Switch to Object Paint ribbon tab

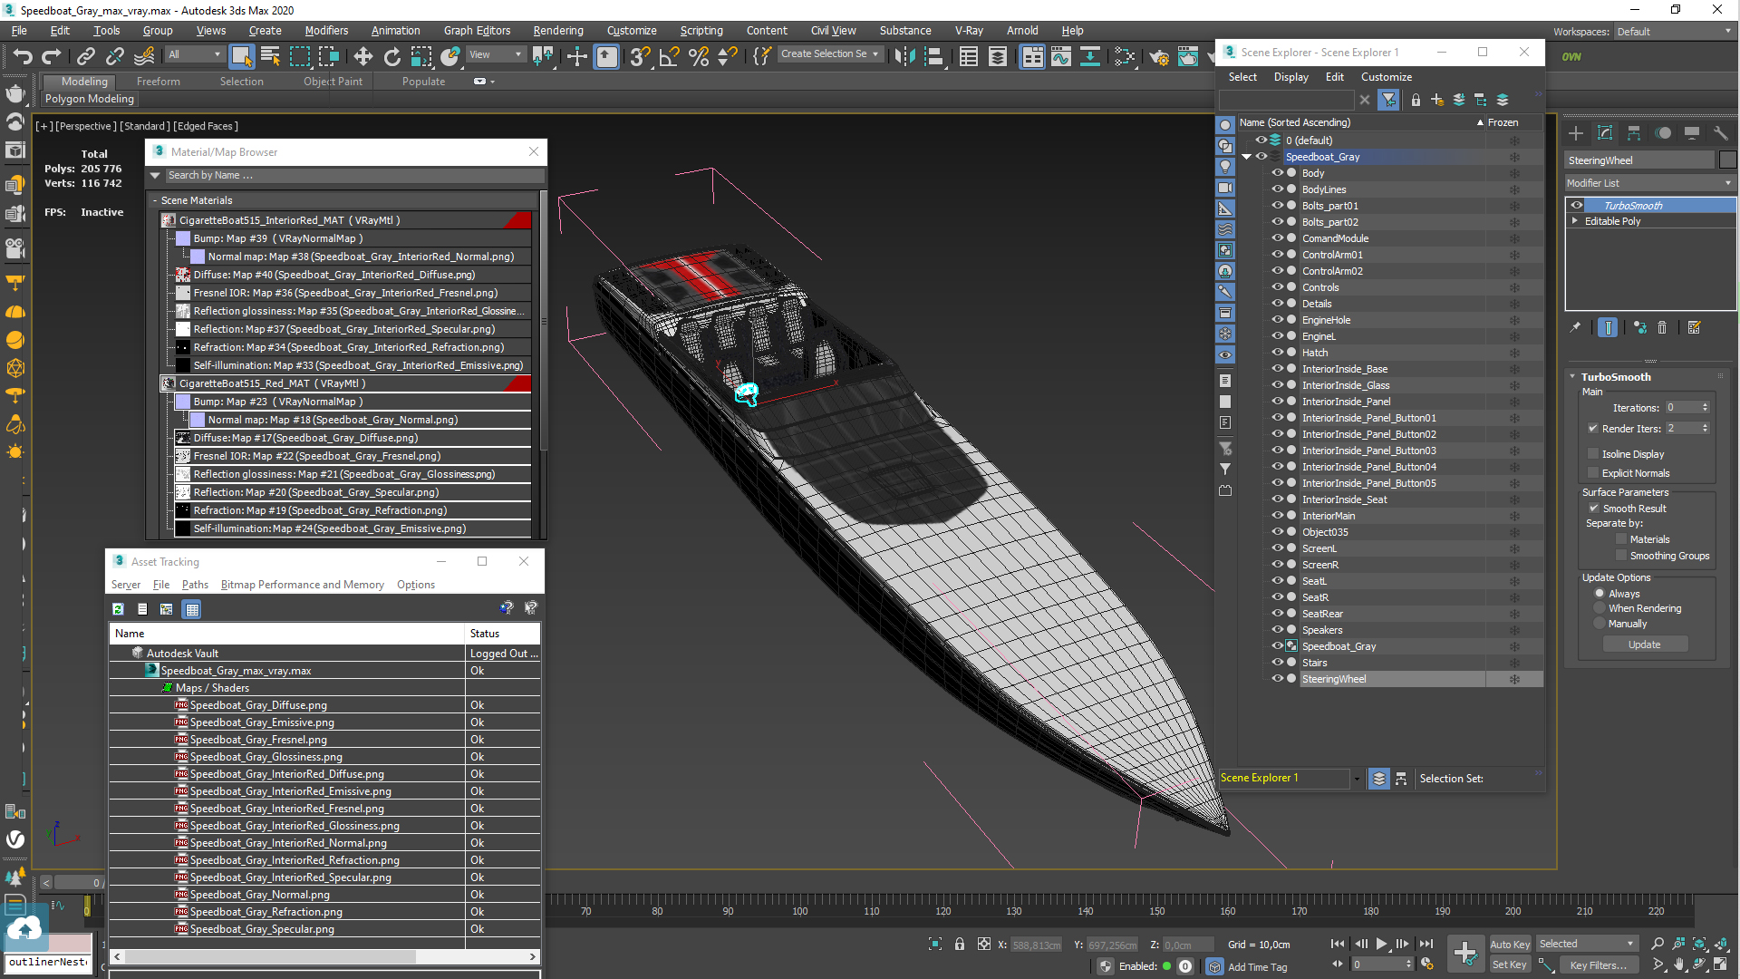333,81
